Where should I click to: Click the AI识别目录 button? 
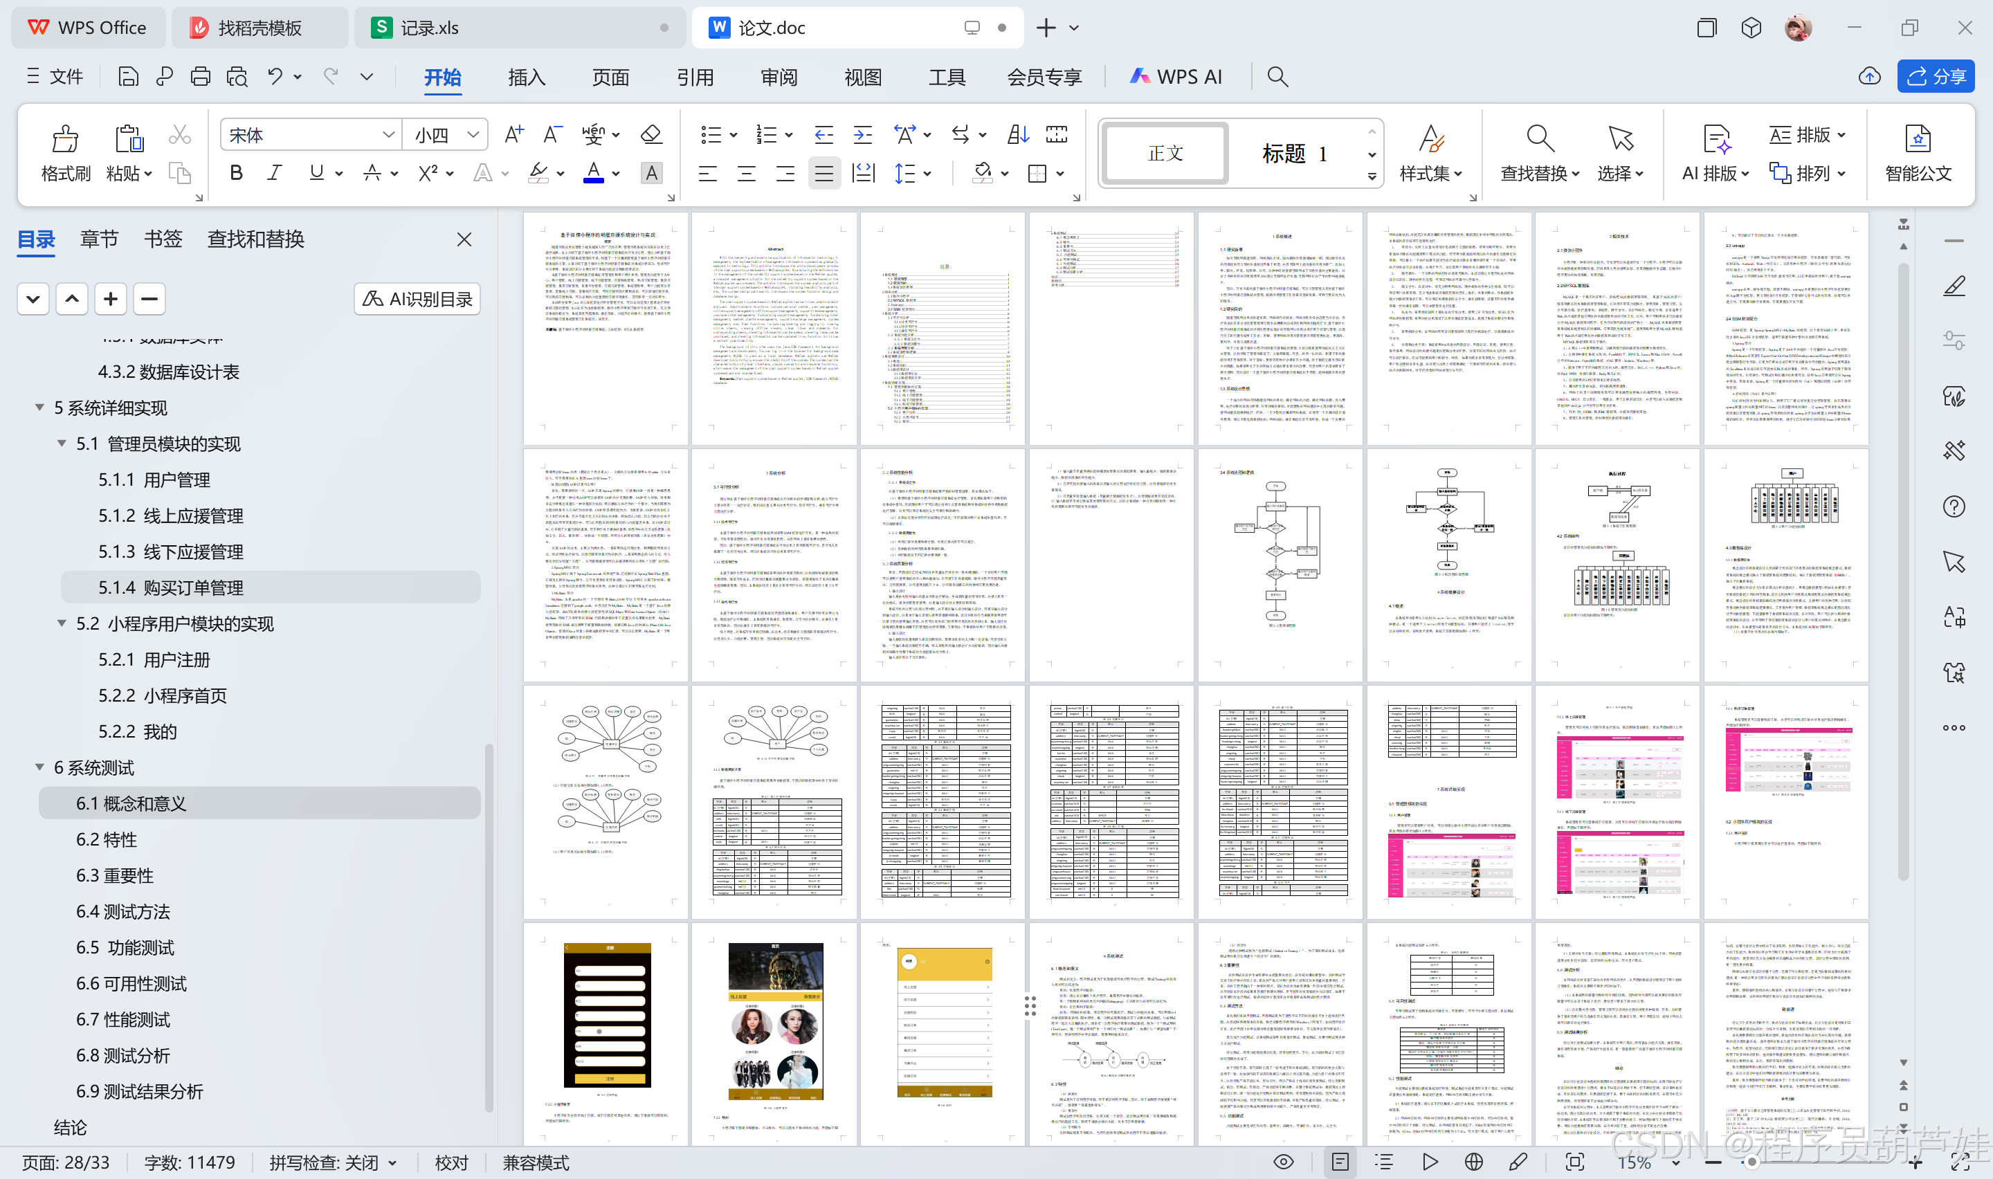click(417, 299)
